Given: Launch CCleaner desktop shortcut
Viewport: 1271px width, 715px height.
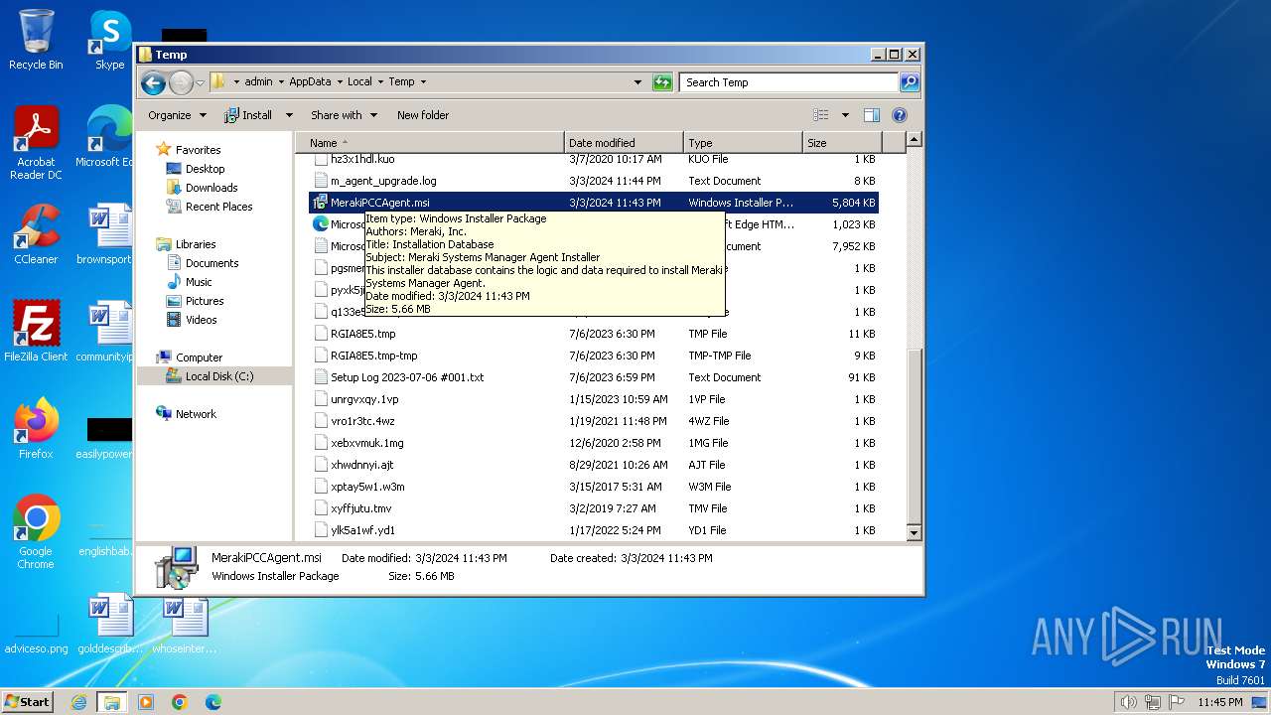Looking at the screenshot, I should (x=36, y=234).
